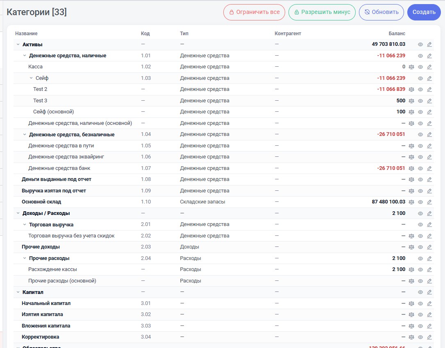Edit the Капитал category pencil icon
This screenshot has height=348, width=445.
[x=429, y=292]
